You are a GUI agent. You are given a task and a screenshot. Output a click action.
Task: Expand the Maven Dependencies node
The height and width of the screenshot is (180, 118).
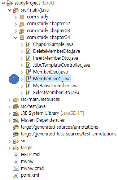(x=10, y=121)
